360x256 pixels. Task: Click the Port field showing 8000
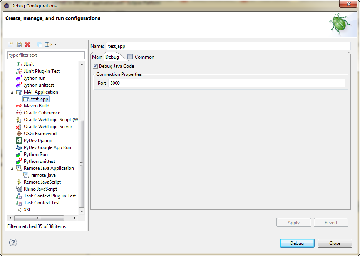(x=227, y=83)
